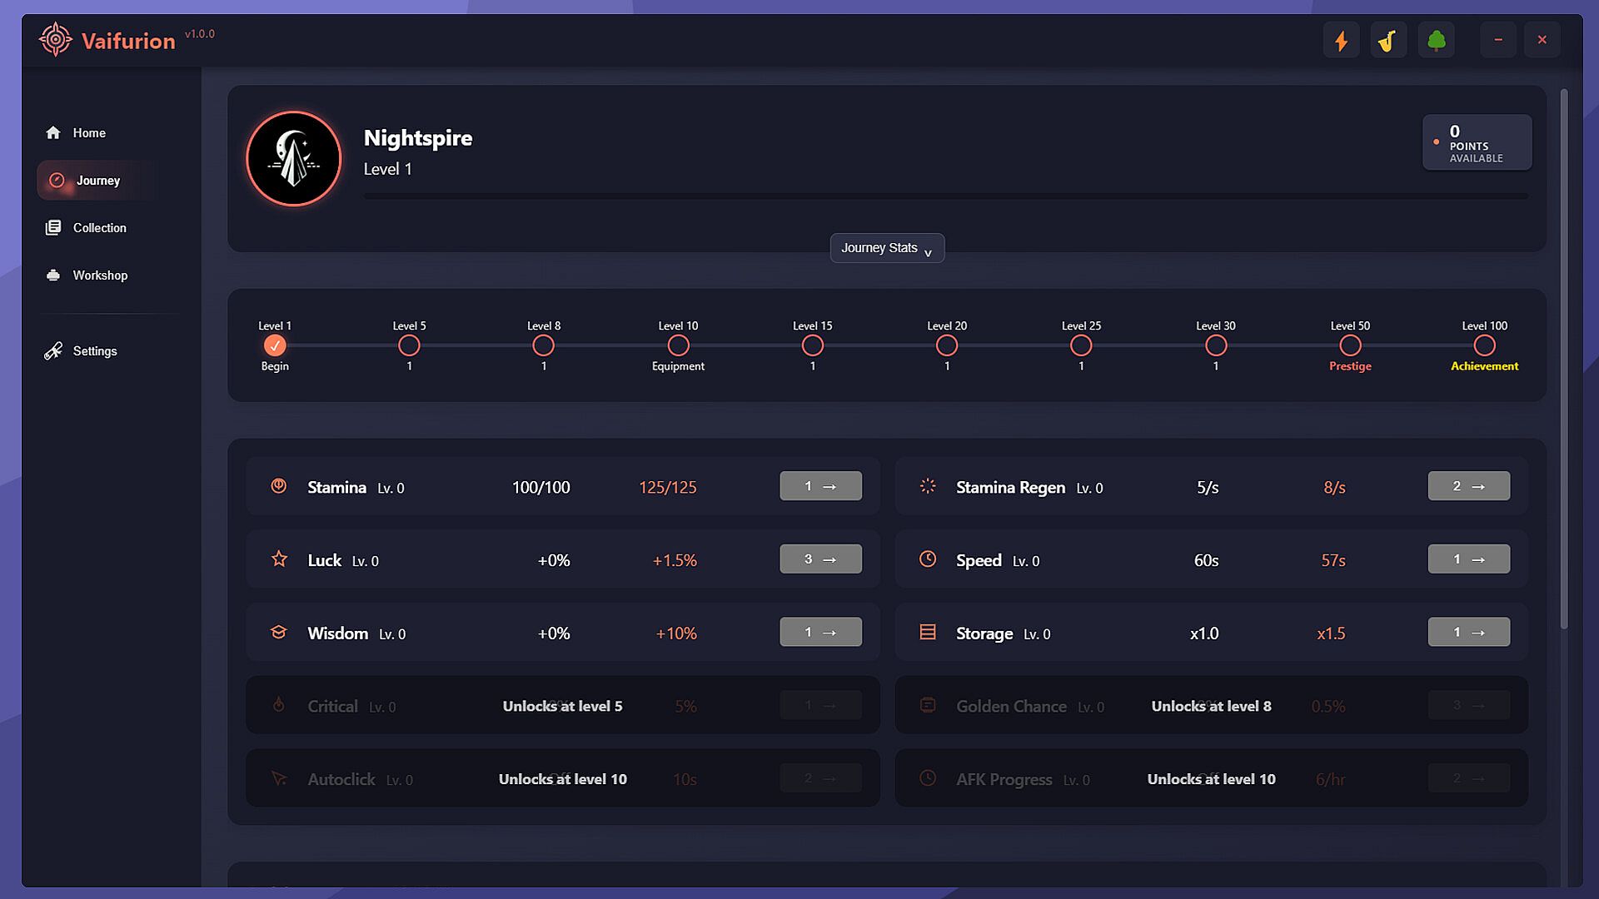Click the Storage stack icon
The height and width of the screenshot is (899, 1599).
[x=927, y=633]
